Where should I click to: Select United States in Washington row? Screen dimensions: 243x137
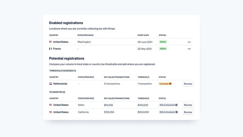coord(60,42)
